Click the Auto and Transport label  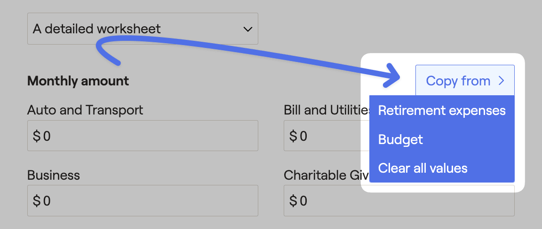(x=85, y=110)
